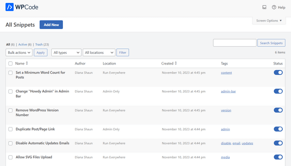Open snippet Change "Howdy Admin" in Admin Bar
Screen dimensions: 291x166
(x=42, y=94)
